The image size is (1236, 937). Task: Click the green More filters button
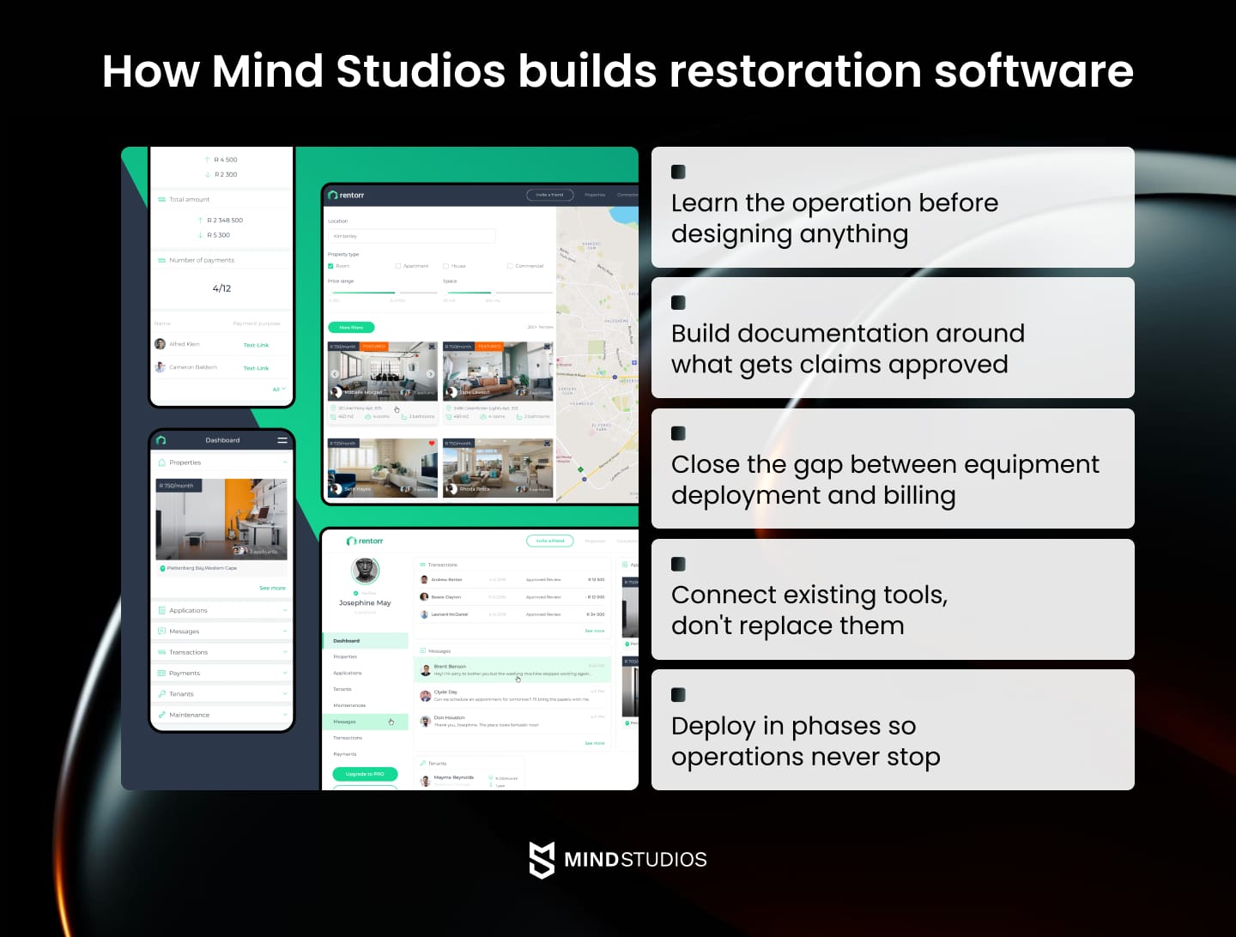351,327
